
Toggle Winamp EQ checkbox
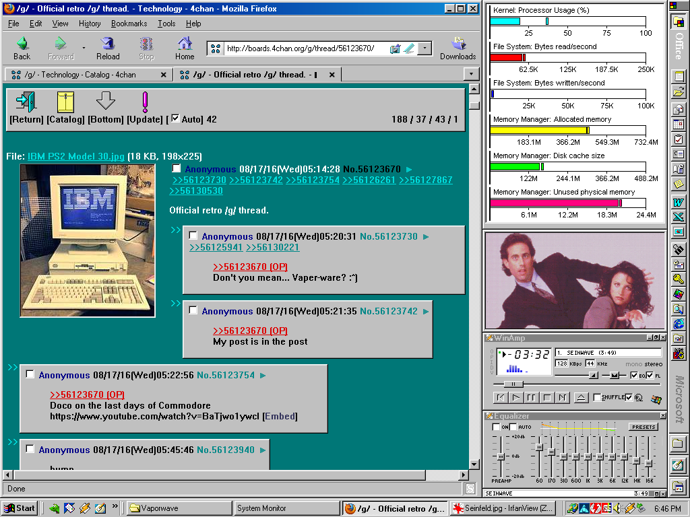click(634, 375)
